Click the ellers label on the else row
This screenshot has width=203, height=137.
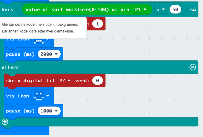point(10,67)
